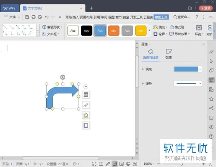Image resolution: width=216 pixels, height=167 pixels.
Task: Switch to the 效果 tab in properties
Action: click(168, 54)
